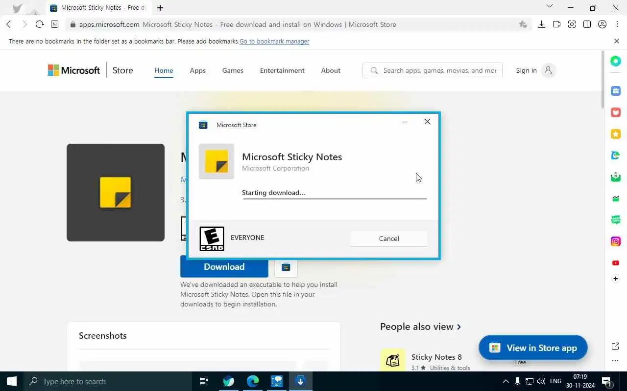Viewport: 627px width, 391px height.
Task: Open the notification center
Action: [606, 381]
